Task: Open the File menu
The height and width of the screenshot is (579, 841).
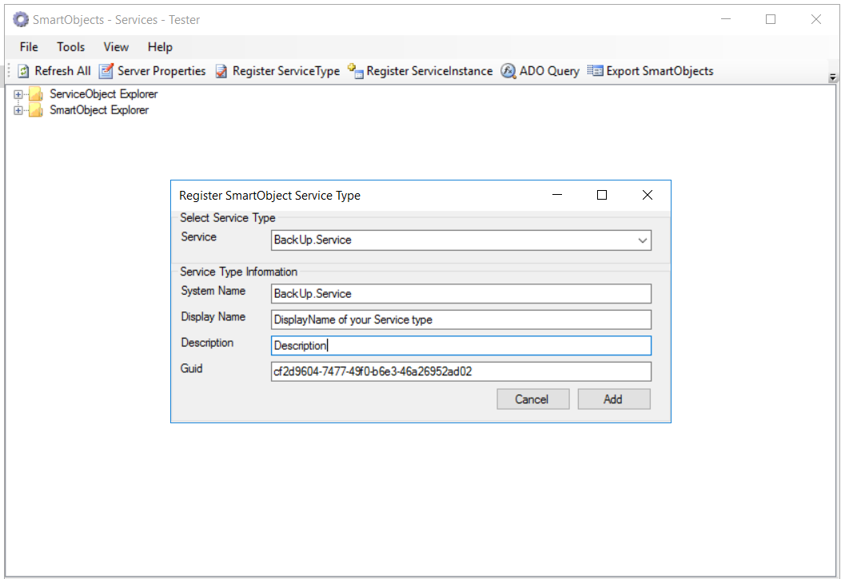Action: [29, 47]
